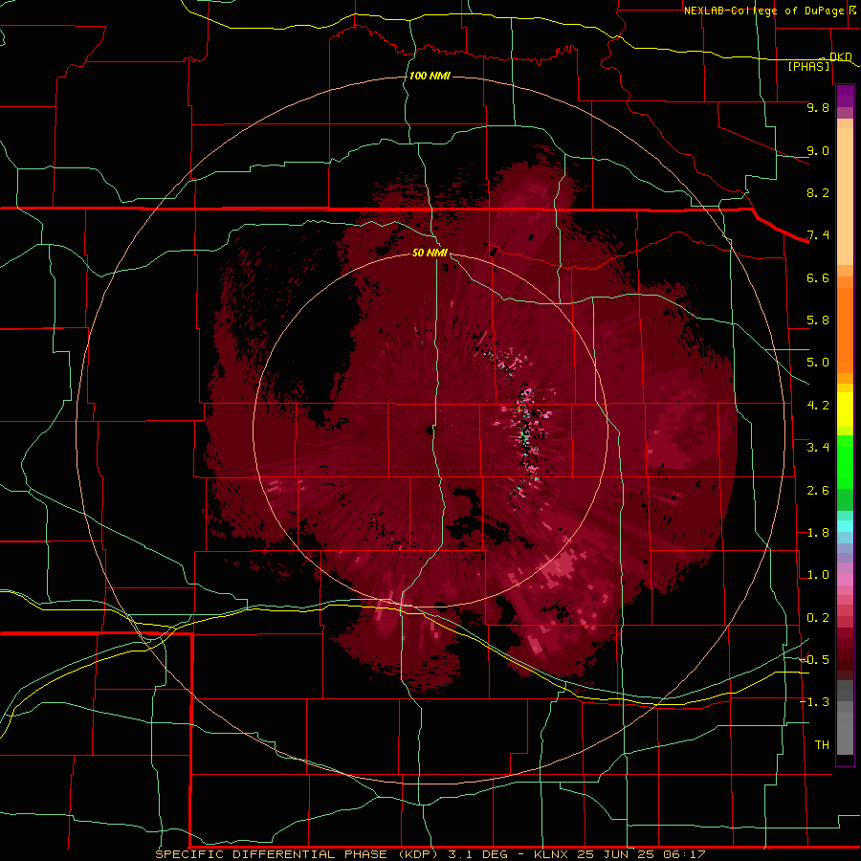This screenshot has width=861, height=861.
Task: Click the 1.8 scale label
Action: pyautogui.click(x=818, y=533)
